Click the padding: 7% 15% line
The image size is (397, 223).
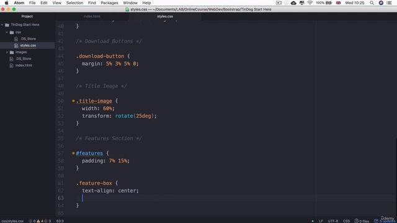point(105,161)
